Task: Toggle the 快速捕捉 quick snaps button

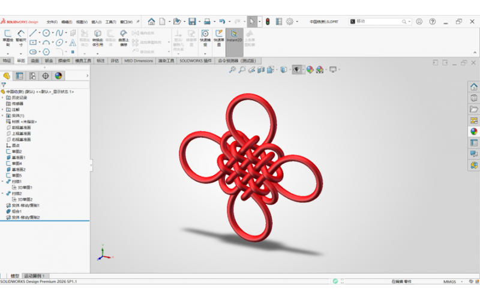Action: (x=205, y=38)
